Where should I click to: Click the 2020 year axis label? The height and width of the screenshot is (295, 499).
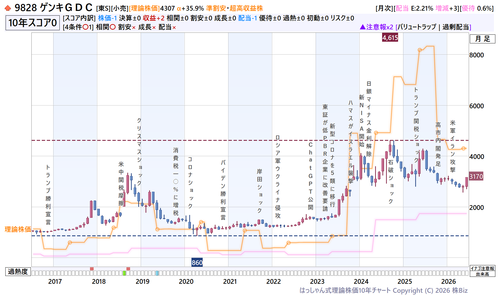pos(186,282)
